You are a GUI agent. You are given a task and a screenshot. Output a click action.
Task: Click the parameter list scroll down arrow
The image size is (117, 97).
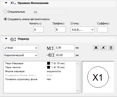click(x=77, y=91)
